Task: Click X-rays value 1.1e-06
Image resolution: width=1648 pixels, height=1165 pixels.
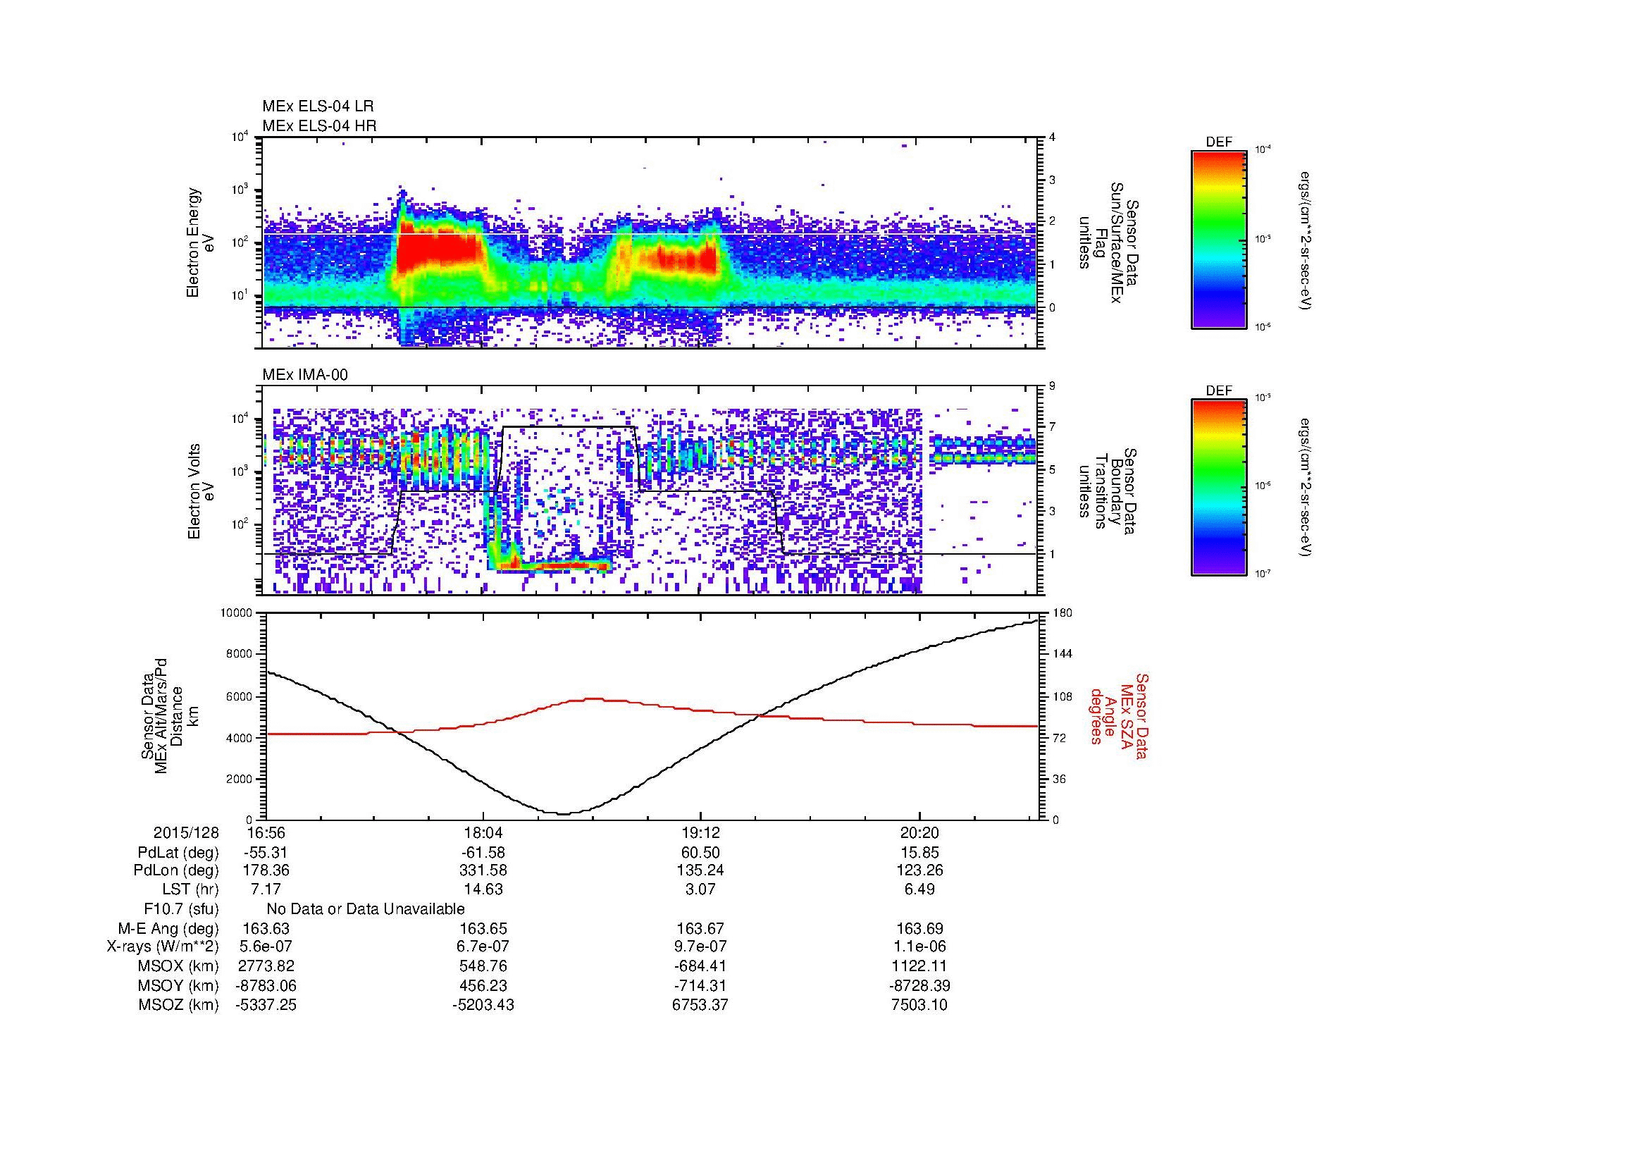Action: click(919, 947)
